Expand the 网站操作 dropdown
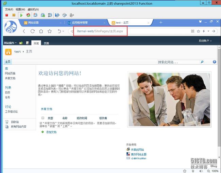 [x=10, y=43]
